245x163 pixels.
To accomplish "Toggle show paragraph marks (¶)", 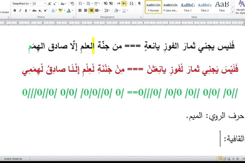I will click(x=139, y=4).
